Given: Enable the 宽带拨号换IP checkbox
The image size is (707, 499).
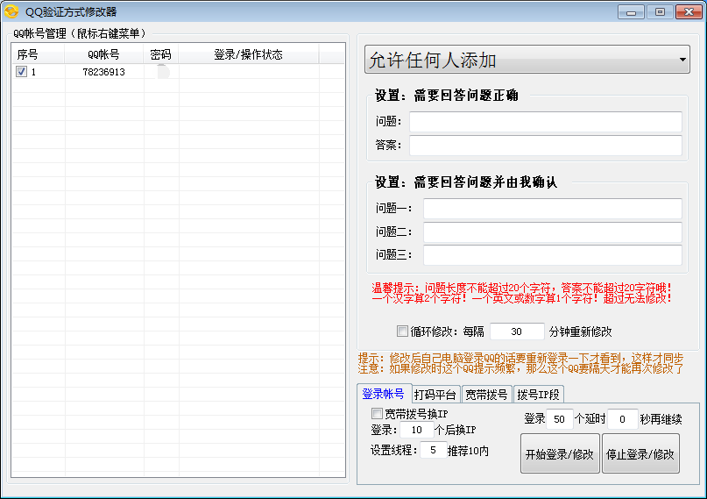Looking at the screenshot, I should click(377, 413).
